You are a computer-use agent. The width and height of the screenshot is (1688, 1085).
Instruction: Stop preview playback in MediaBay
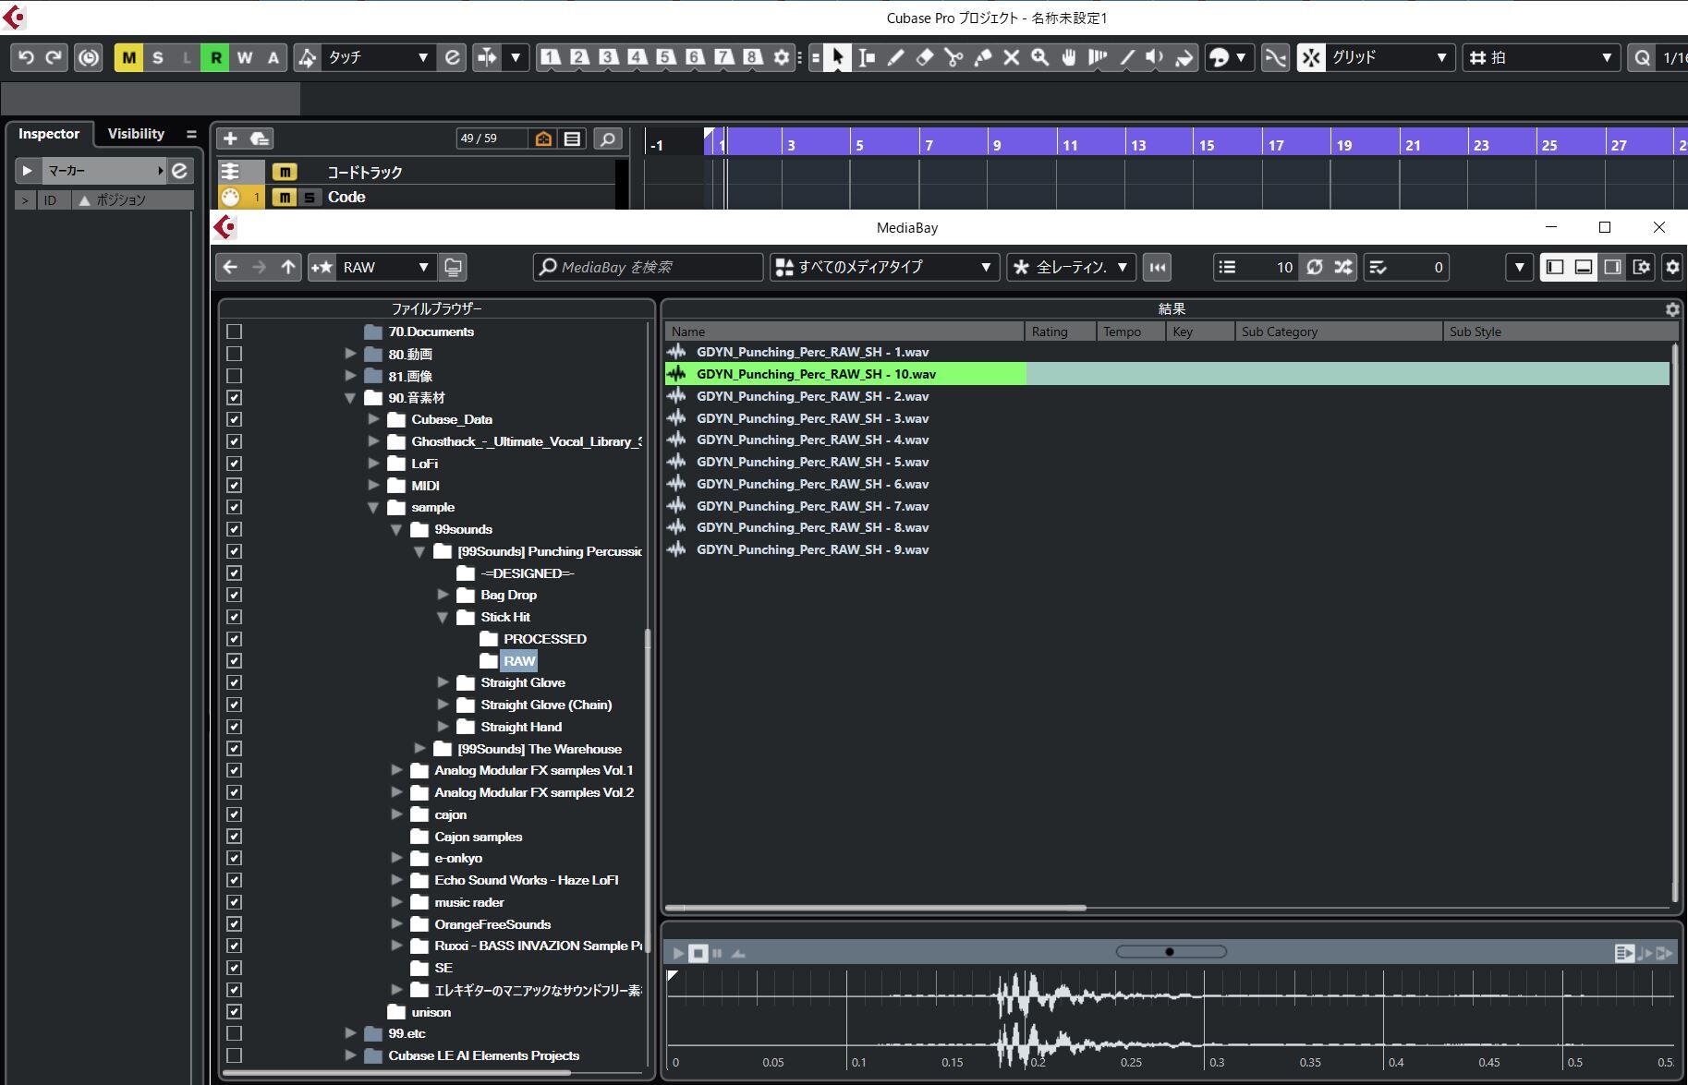(x=698, y=953)
